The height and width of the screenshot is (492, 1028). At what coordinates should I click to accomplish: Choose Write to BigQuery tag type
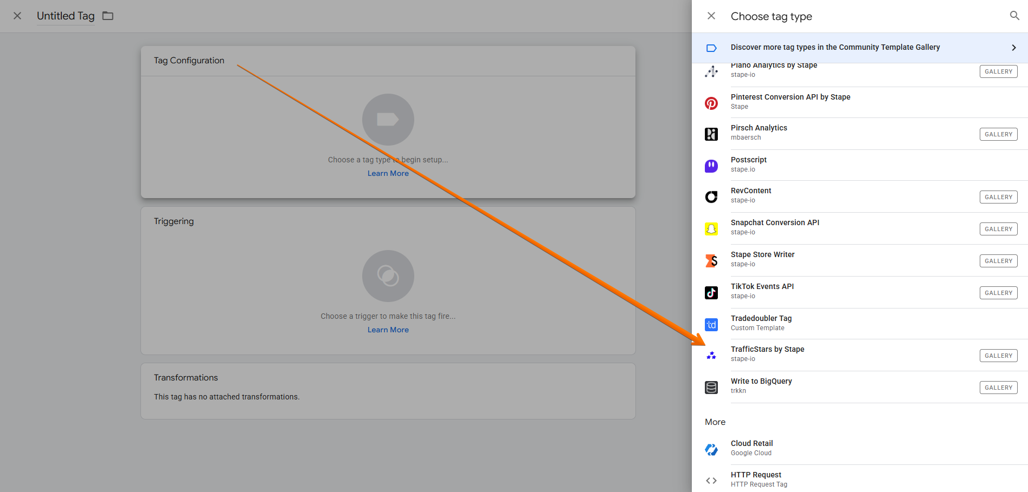860,386
